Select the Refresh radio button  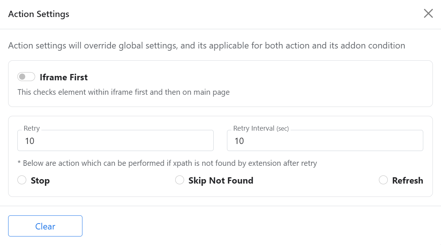click(383, 180)
